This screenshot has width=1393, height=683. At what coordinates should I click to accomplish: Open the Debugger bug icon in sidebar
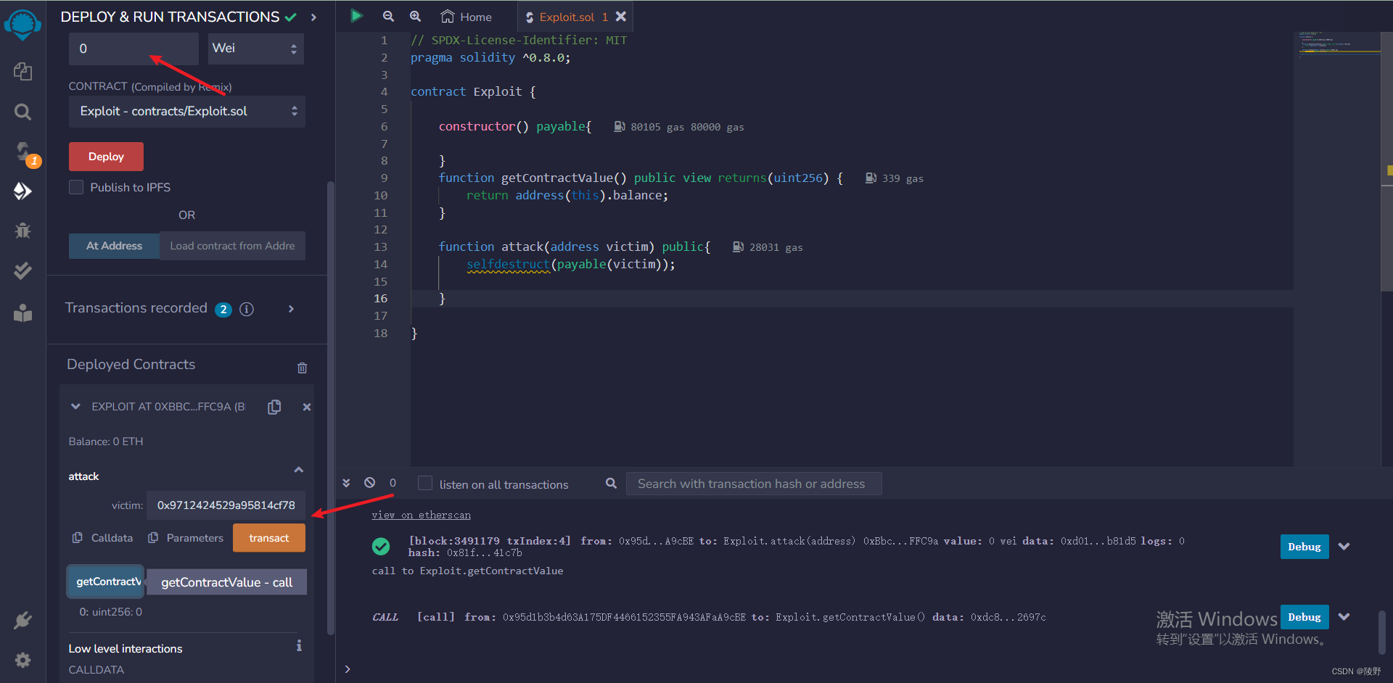coord(22,231)
